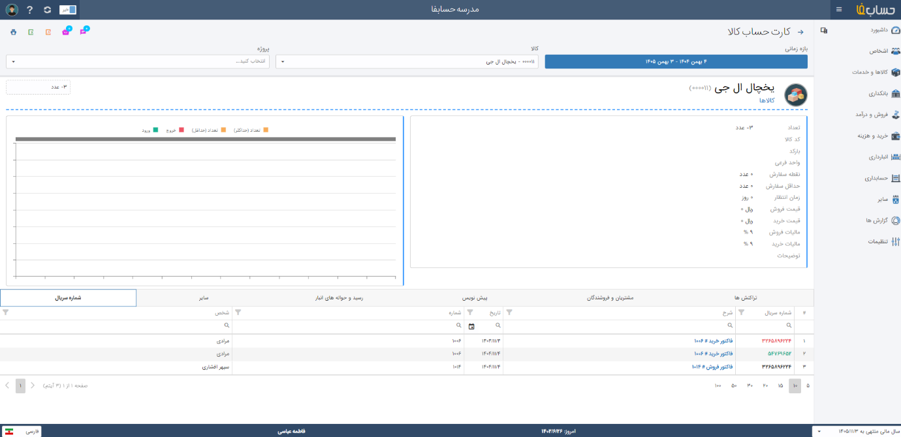Click the date range button بازه زمانی
The width and height of the screenshot is (901, 437).
(x=676, y=61)
